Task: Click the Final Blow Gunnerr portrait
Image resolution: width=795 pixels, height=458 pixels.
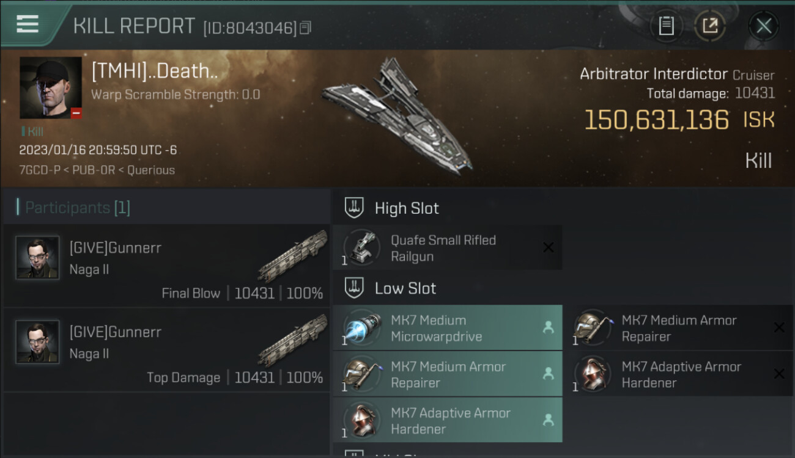Action: click(37, 258)
